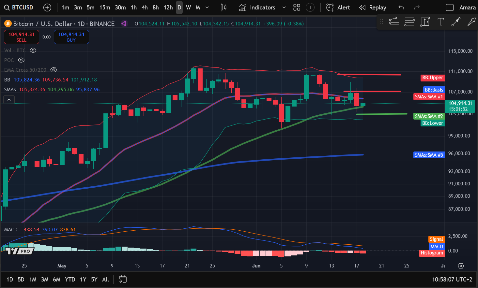
Task: Open the BTCUSD symbol search
Action: pos(19,7)
